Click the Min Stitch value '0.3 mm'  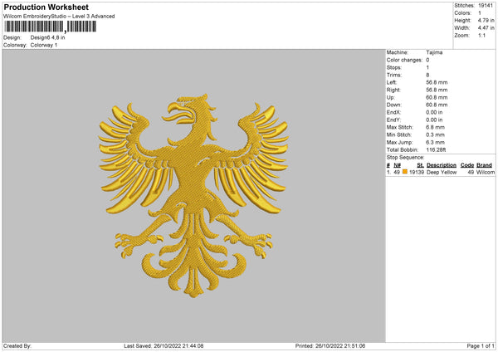click(x=436, y=135)
